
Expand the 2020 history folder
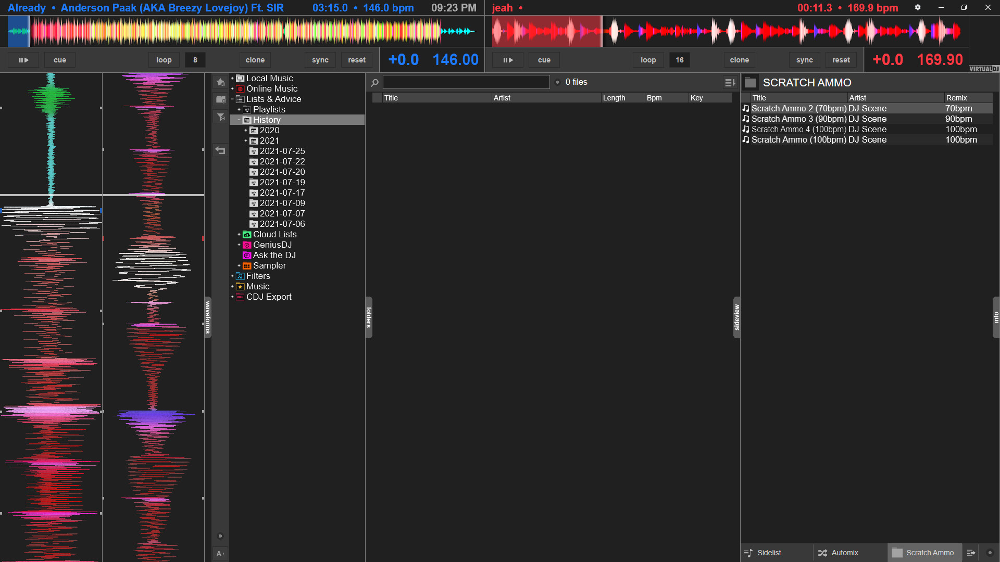pyautogui.click(x=246, y=131)
